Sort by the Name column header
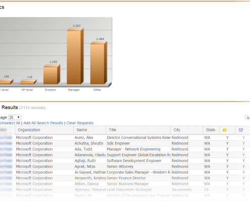 click(x=89, y=130)
